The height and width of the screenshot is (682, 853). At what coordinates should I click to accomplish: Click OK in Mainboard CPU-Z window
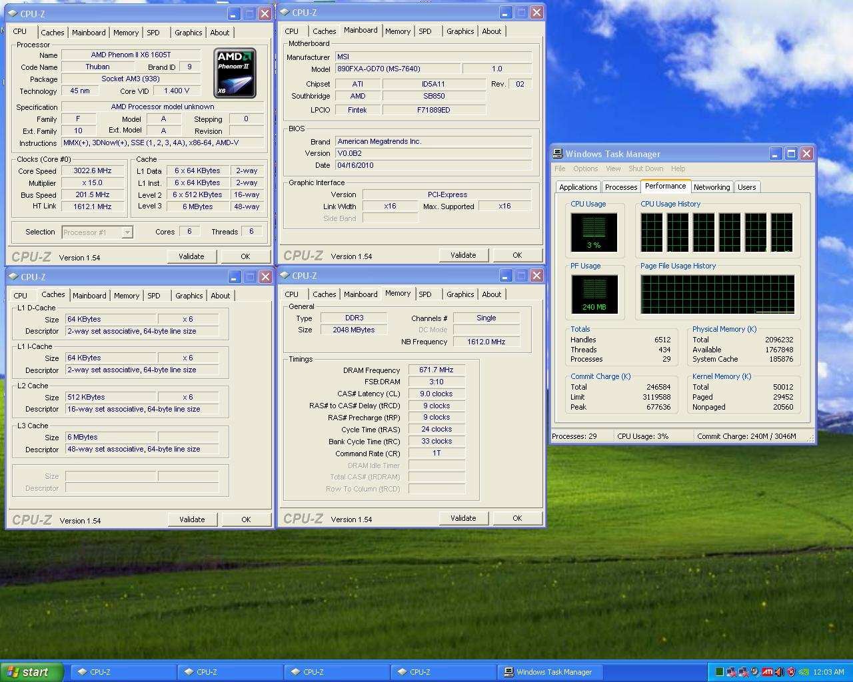517,255
